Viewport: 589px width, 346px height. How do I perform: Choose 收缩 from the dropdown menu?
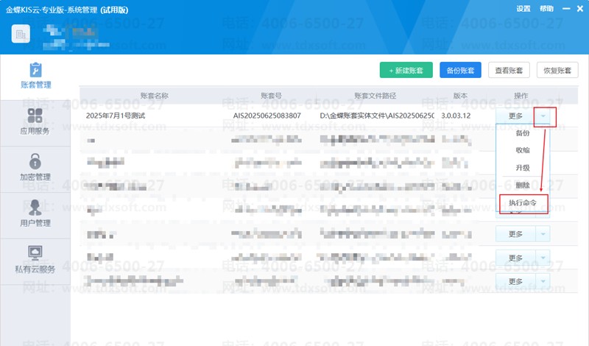523,150
